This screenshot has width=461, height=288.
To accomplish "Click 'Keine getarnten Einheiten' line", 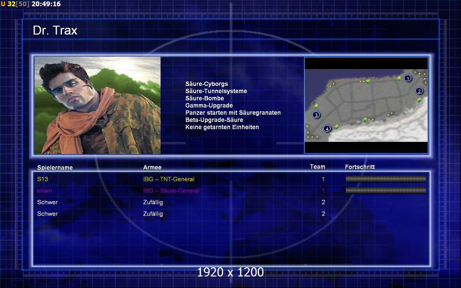I will click(222, 127).
